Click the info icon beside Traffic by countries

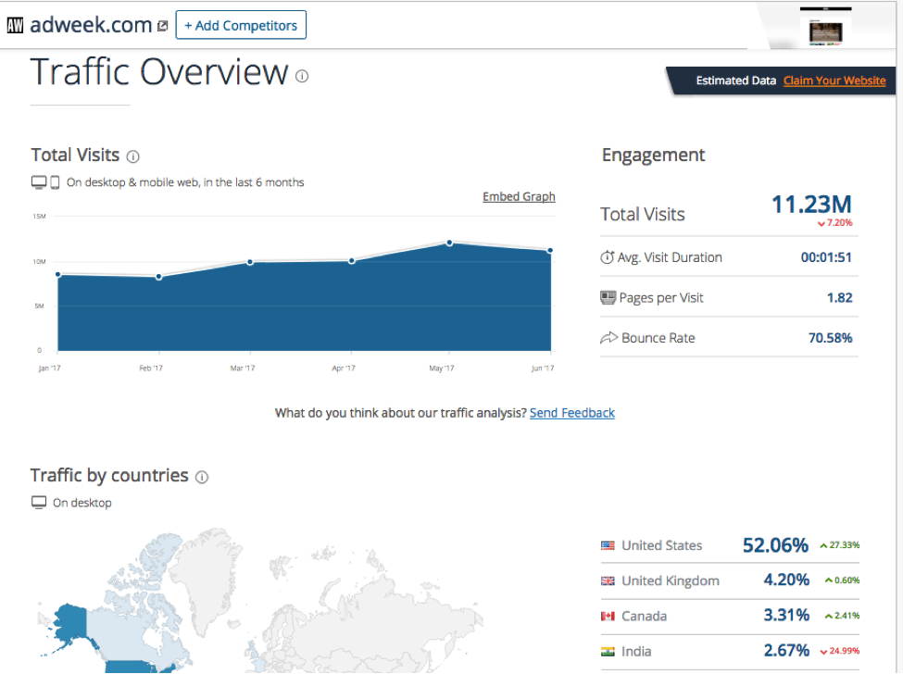(202, 476)
